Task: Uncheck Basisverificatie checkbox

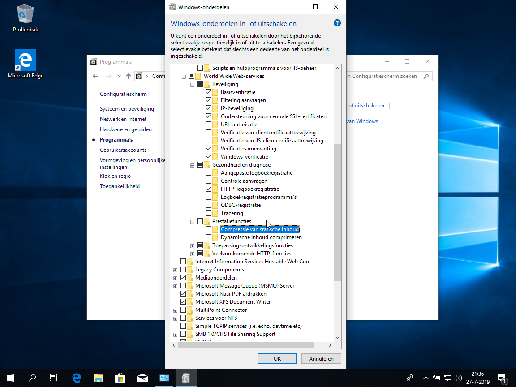Action: [208, 92]
